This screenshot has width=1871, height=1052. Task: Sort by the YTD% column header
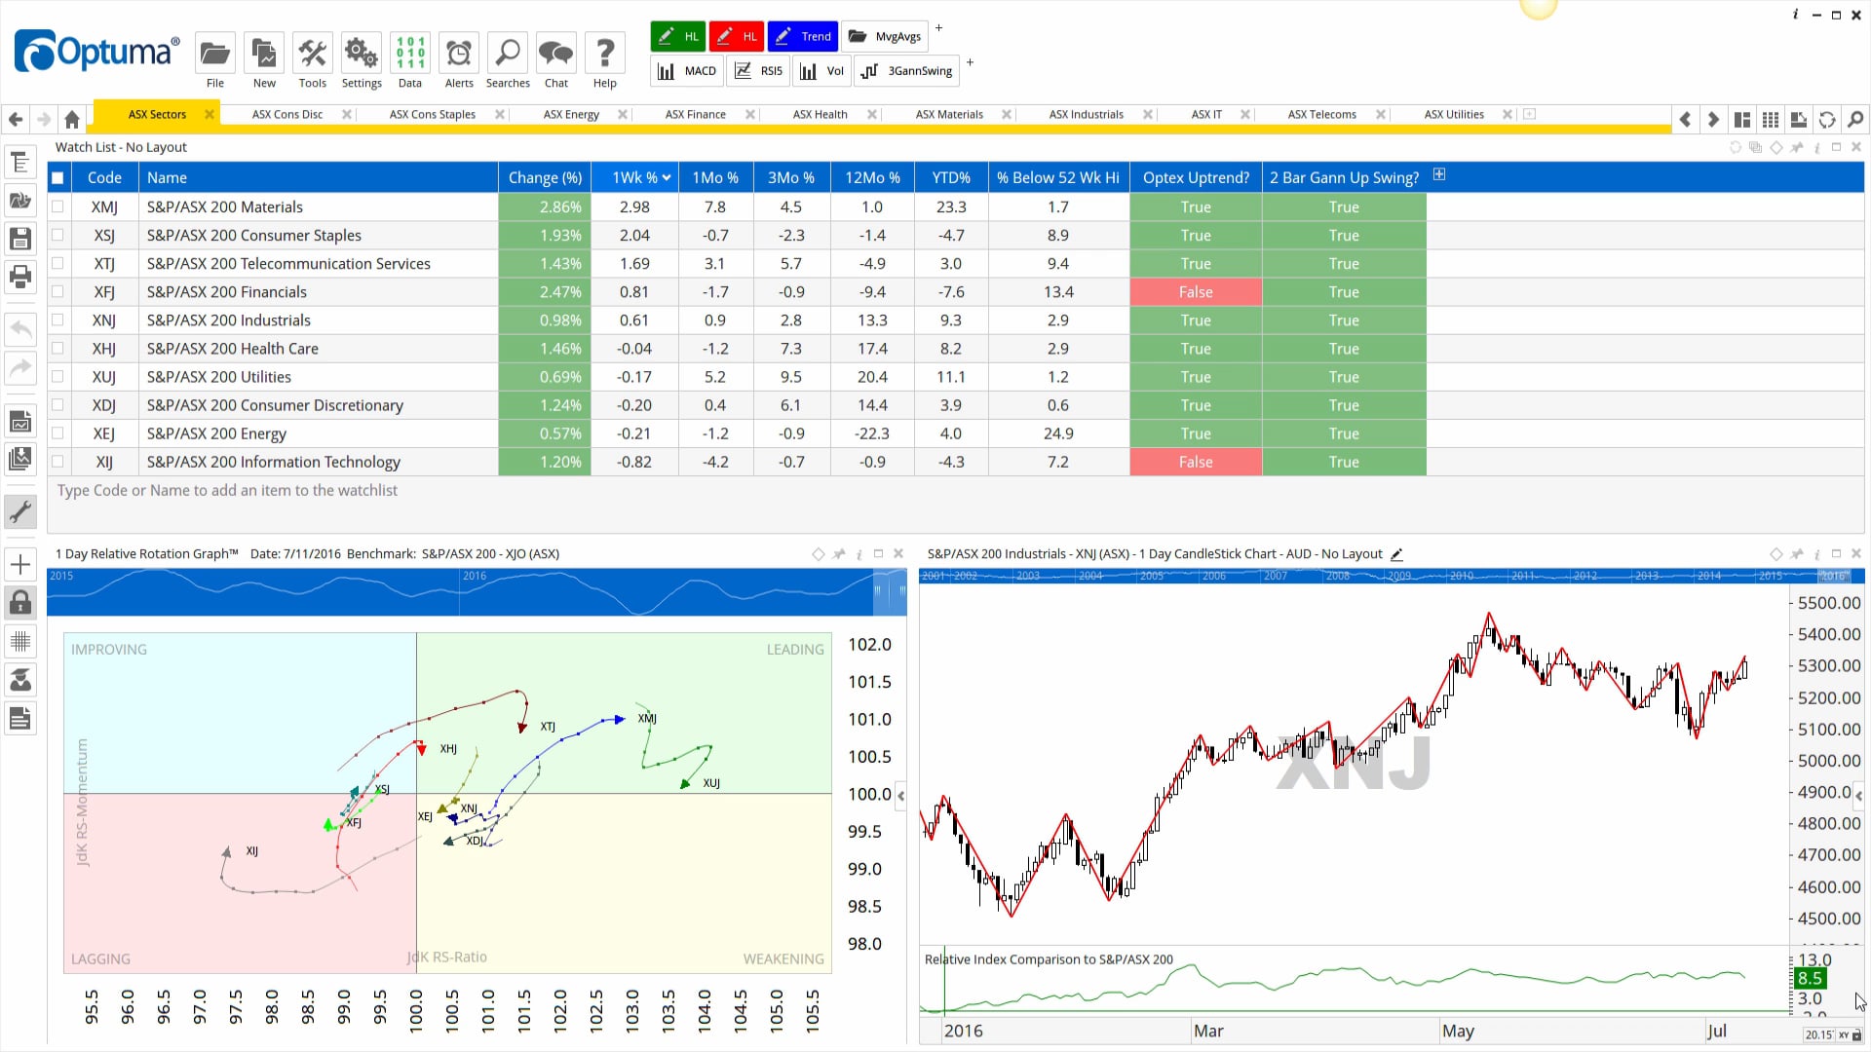(x=950, y=177)
